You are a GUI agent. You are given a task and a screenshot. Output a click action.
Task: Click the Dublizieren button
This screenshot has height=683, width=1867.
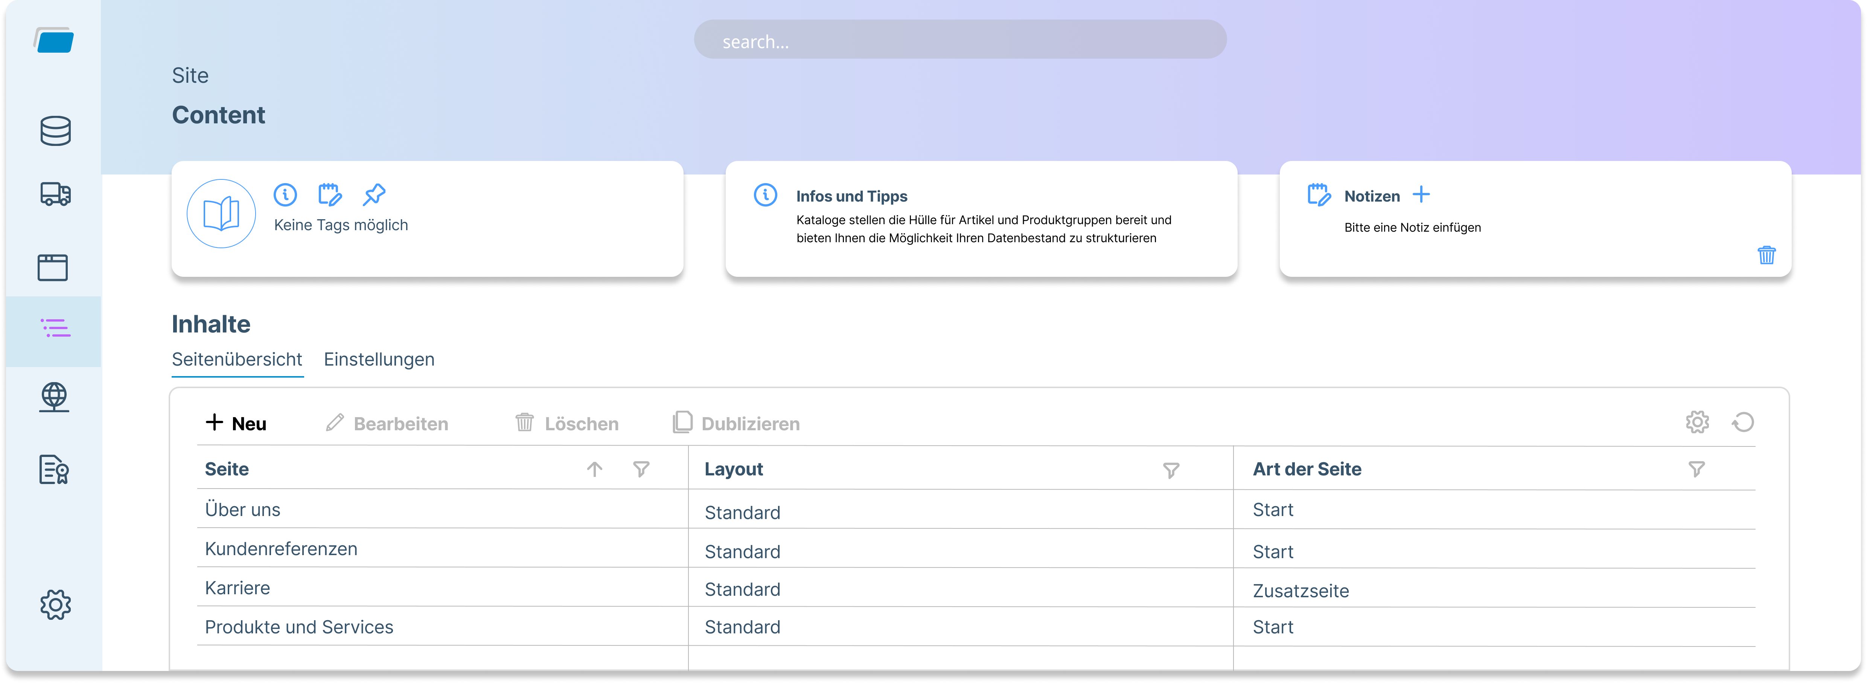coord(736,423)
